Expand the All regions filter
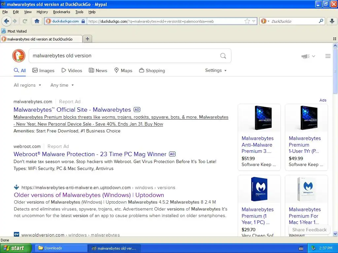The width and height of the screenshot is (338, 253). pos(27,85)
